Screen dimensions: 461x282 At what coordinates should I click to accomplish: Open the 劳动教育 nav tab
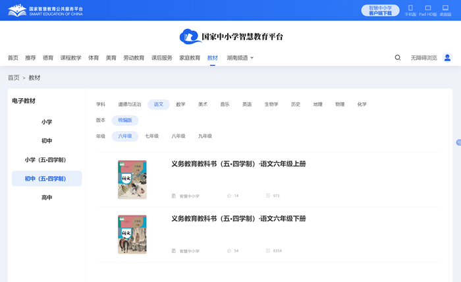(134, 57)
